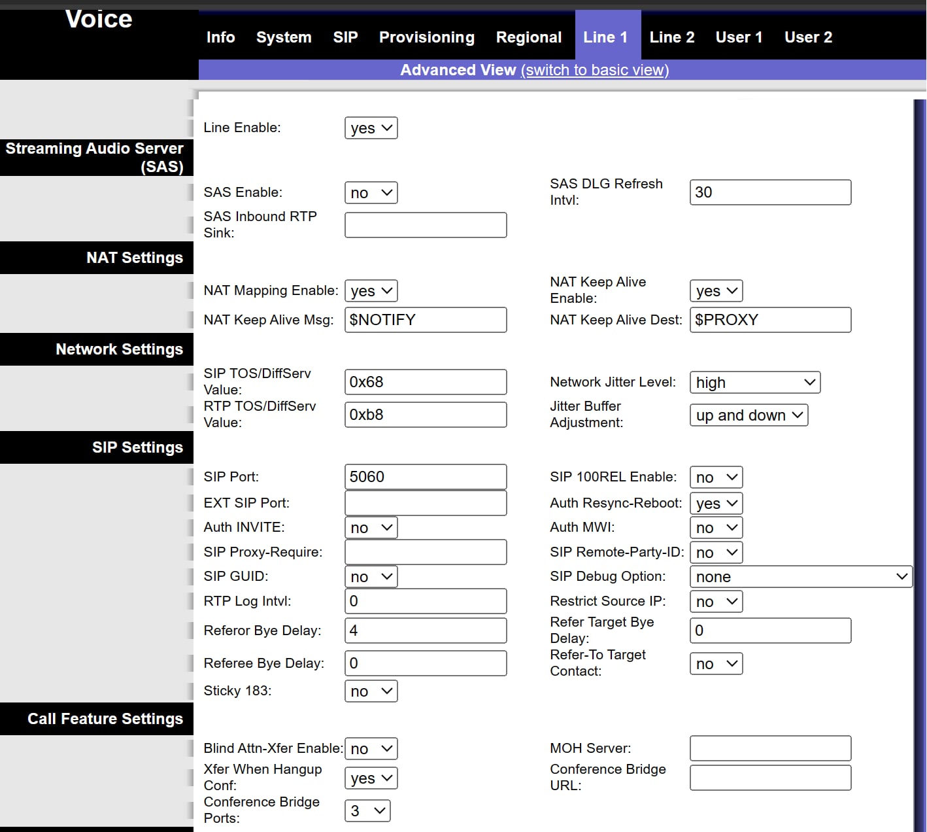This screenshot has height=832, width=927.
Task: Open the Conference Bridge Ports dropdown
Action: [367, 811]
